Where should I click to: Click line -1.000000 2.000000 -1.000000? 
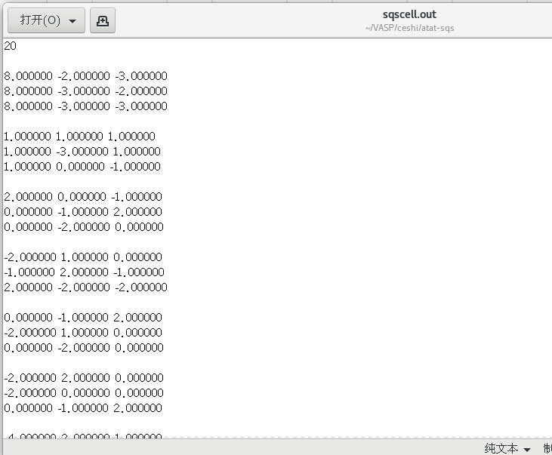[84, 272]
